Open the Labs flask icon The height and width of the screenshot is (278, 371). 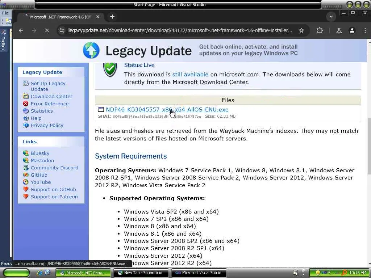coord(339,30)
